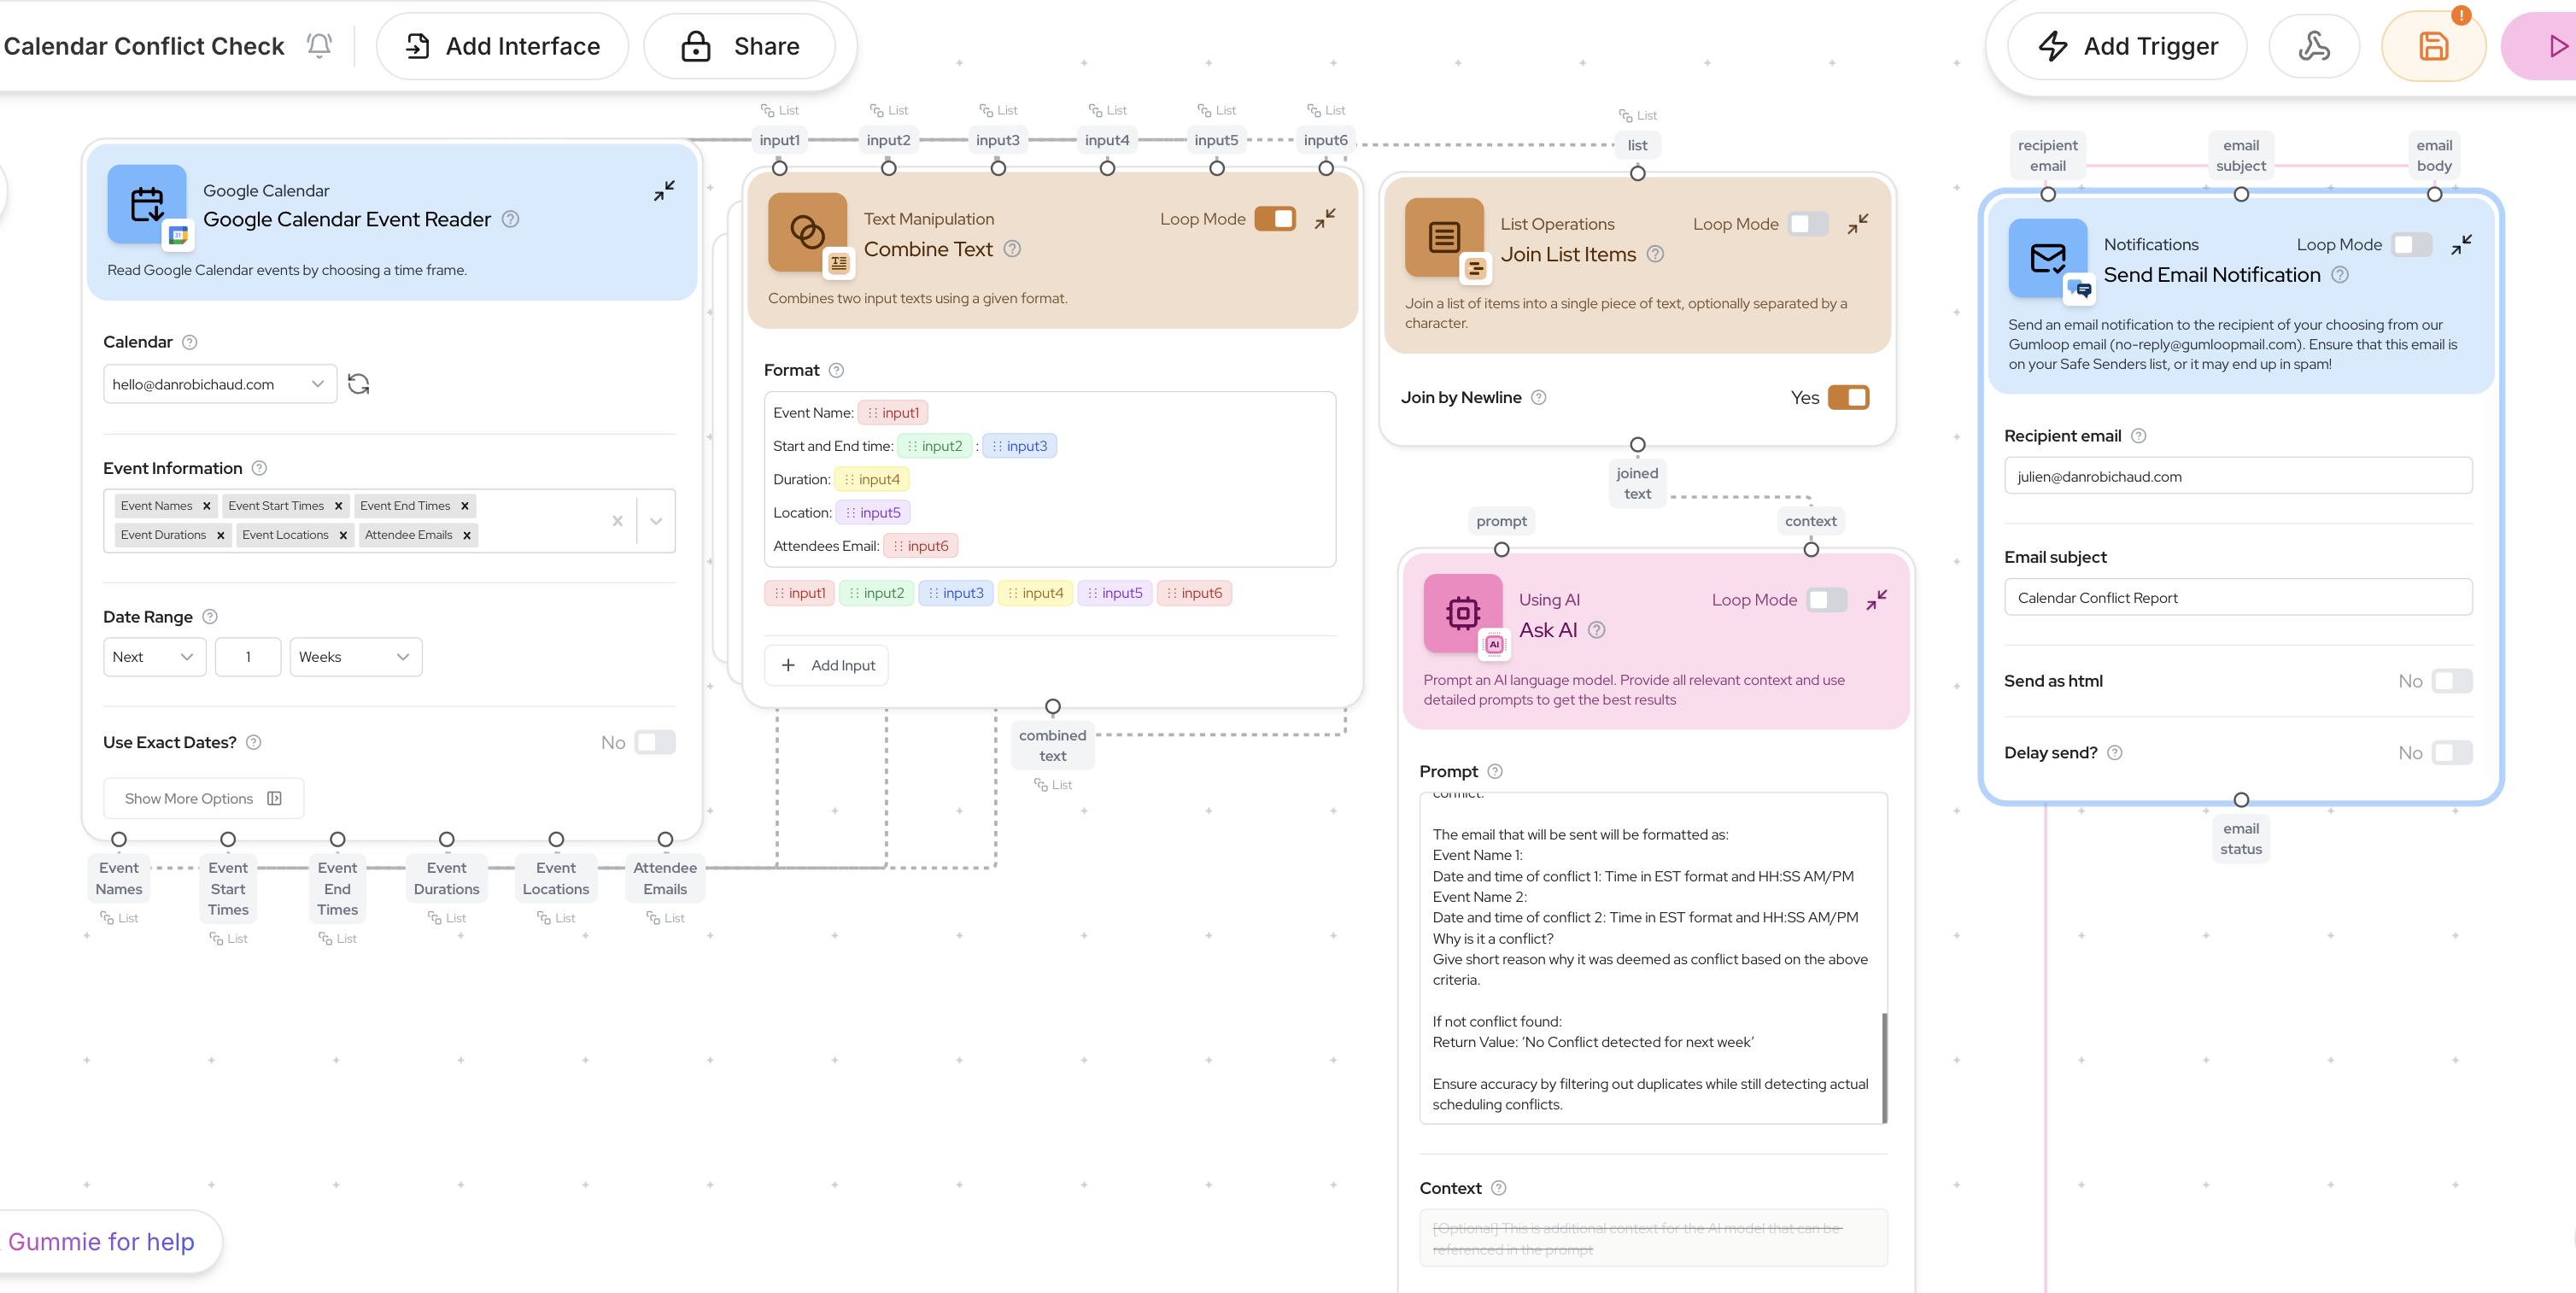Click the email status output port
Screen dimensions: 2576x1293
pyautogui.click(x=2240, y=800)
